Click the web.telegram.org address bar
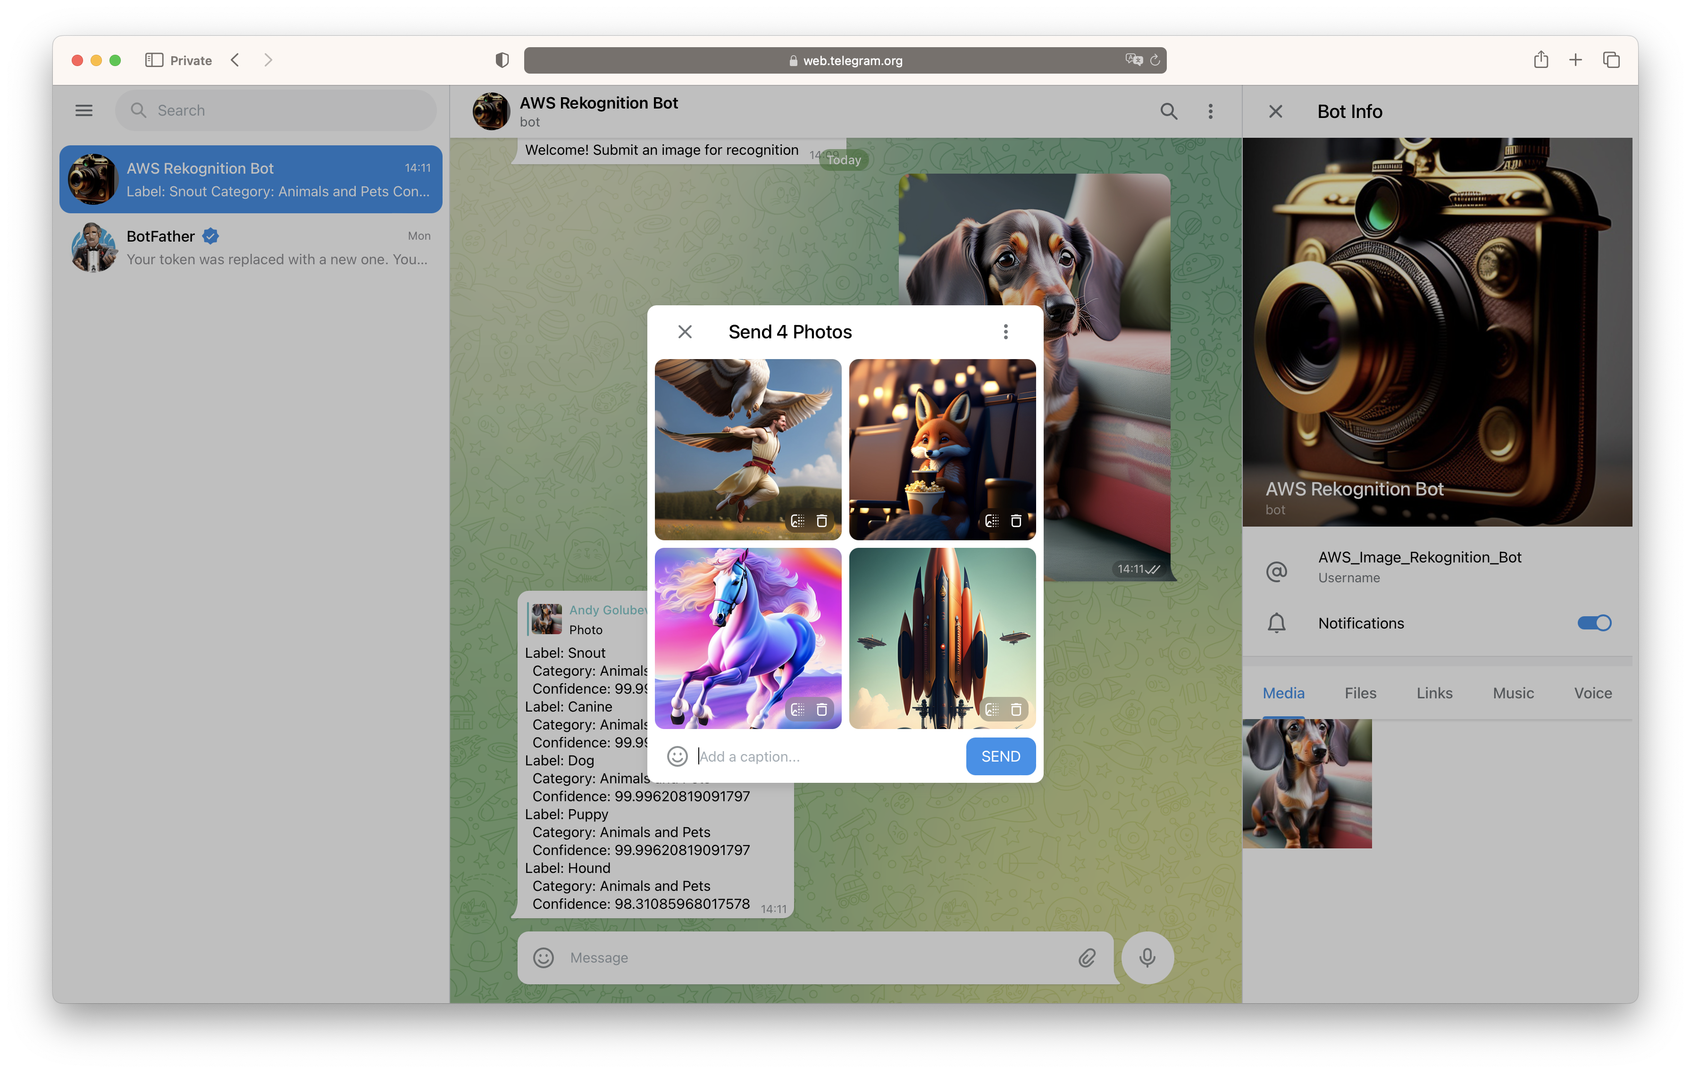 coord(845,60)
